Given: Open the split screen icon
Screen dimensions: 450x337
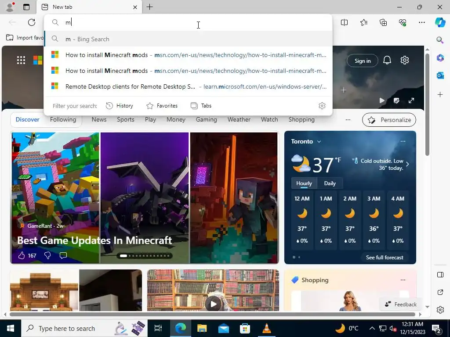Looking at the screenshot, I should (344, 22).
